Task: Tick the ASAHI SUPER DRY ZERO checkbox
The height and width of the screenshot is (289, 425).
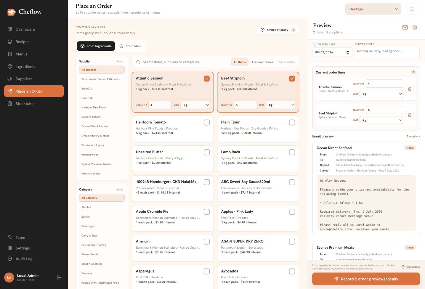Action: tap(292, 241)
